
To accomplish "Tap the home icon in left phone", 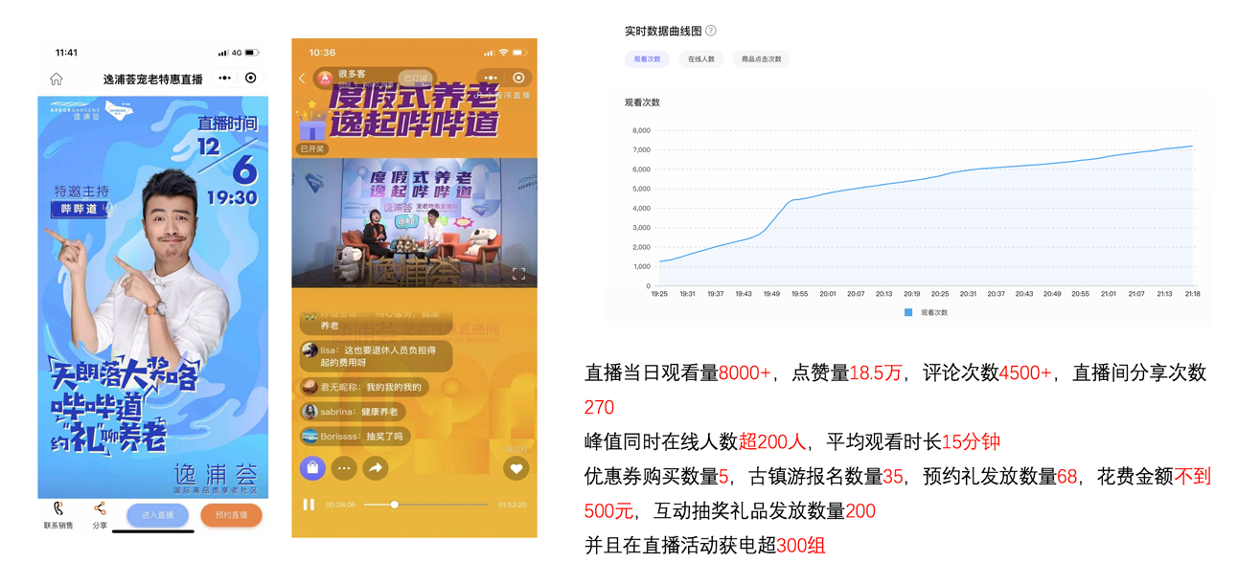I will [x=57, y=79].
